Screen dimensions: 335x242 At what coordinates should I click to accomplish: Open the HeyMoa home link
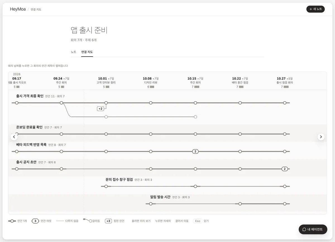pos(18,9)
